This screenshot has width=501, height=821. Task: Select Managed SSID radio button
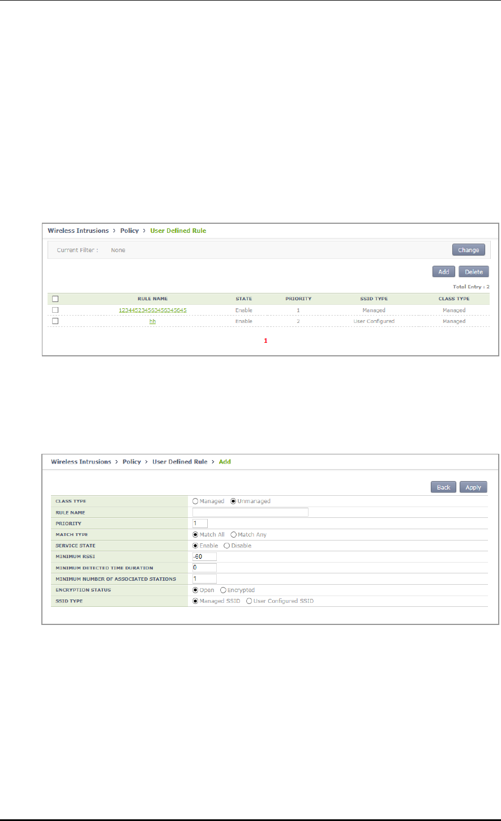coord(195,601)
